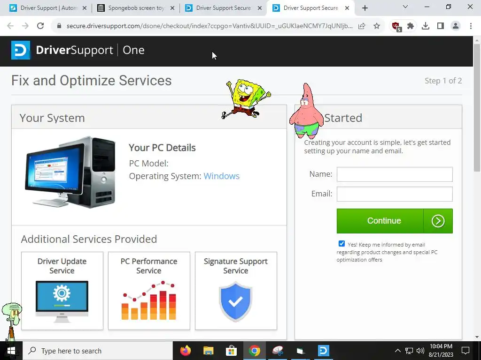This screenshot has height=360, width=481.
Task: Open the Windows notification center
Action: point(465,351)
